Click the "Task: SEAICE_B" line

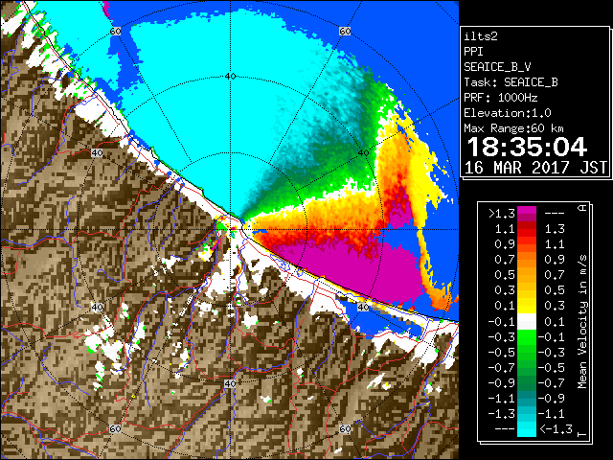click(511, 82)
